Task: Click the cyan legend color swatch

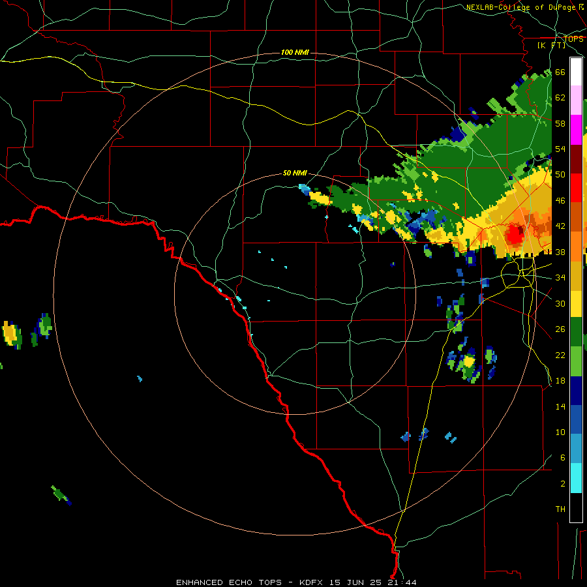Action: coord(576,478)
